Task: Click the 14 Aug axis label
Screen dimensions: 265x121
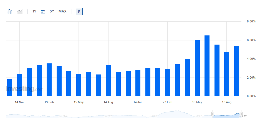Action: [x=108, y=102]
